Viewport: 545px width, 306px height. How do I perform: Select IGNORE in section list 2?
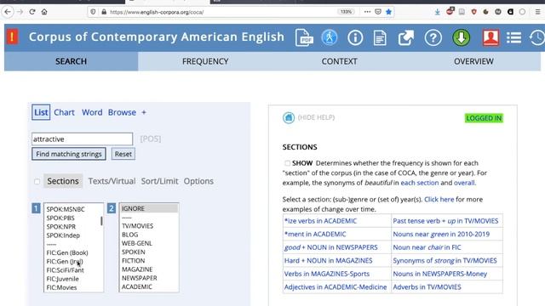149,208
